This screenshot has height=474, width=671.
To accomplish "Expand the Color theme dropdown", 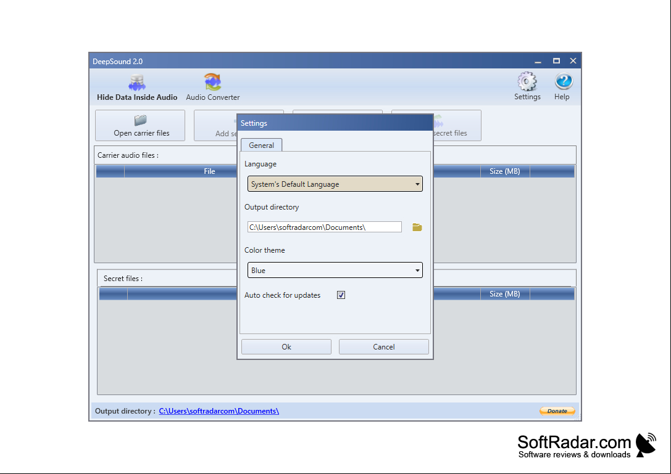I will (335, 270).
